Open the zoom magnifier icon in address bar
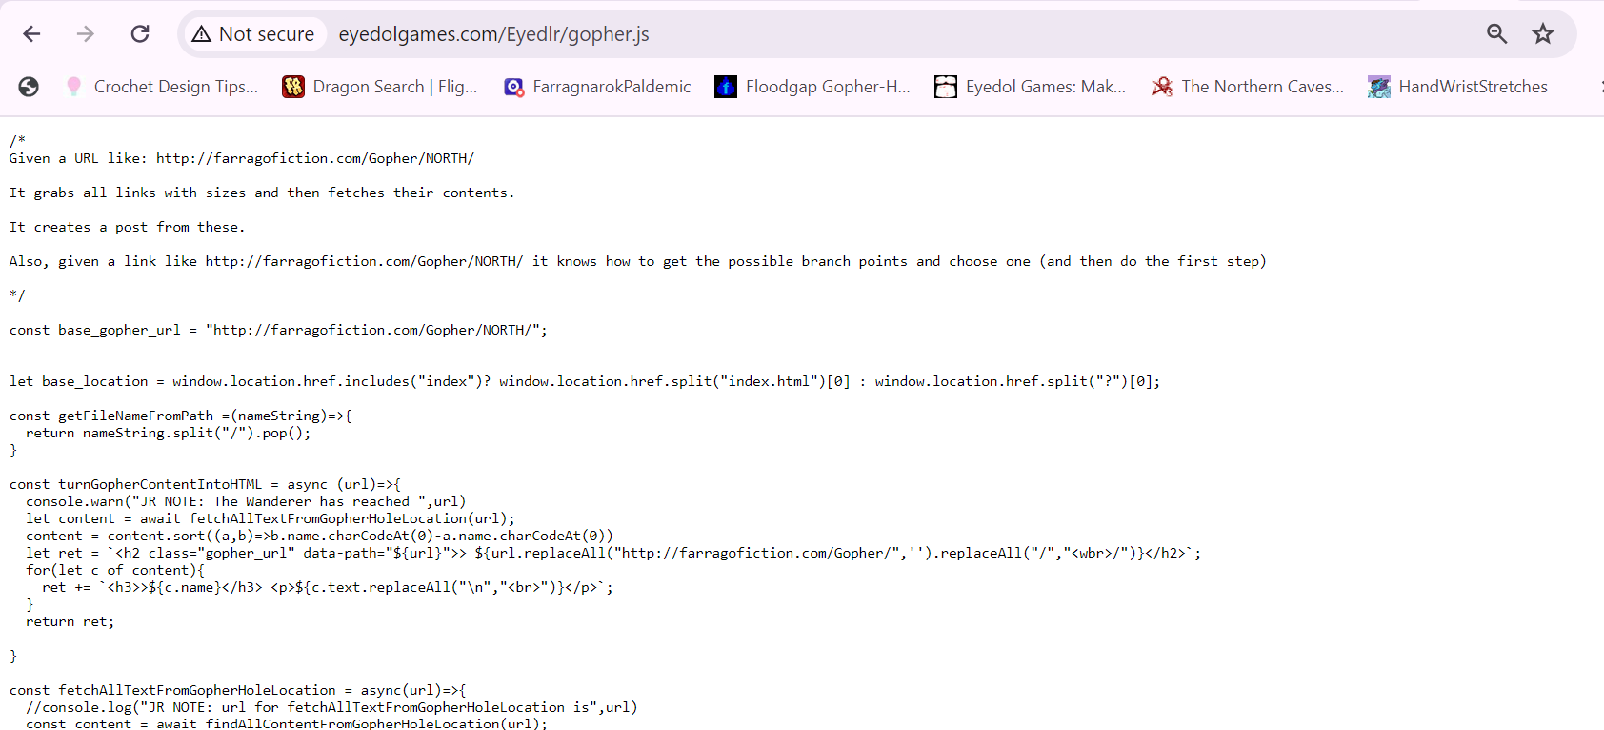This screenshot has height=730, width=1604. pos(1496,34)
